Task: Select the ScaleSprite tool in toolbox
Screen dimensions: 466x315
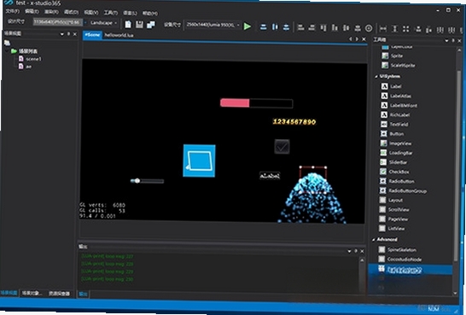Action: (399, 65)
